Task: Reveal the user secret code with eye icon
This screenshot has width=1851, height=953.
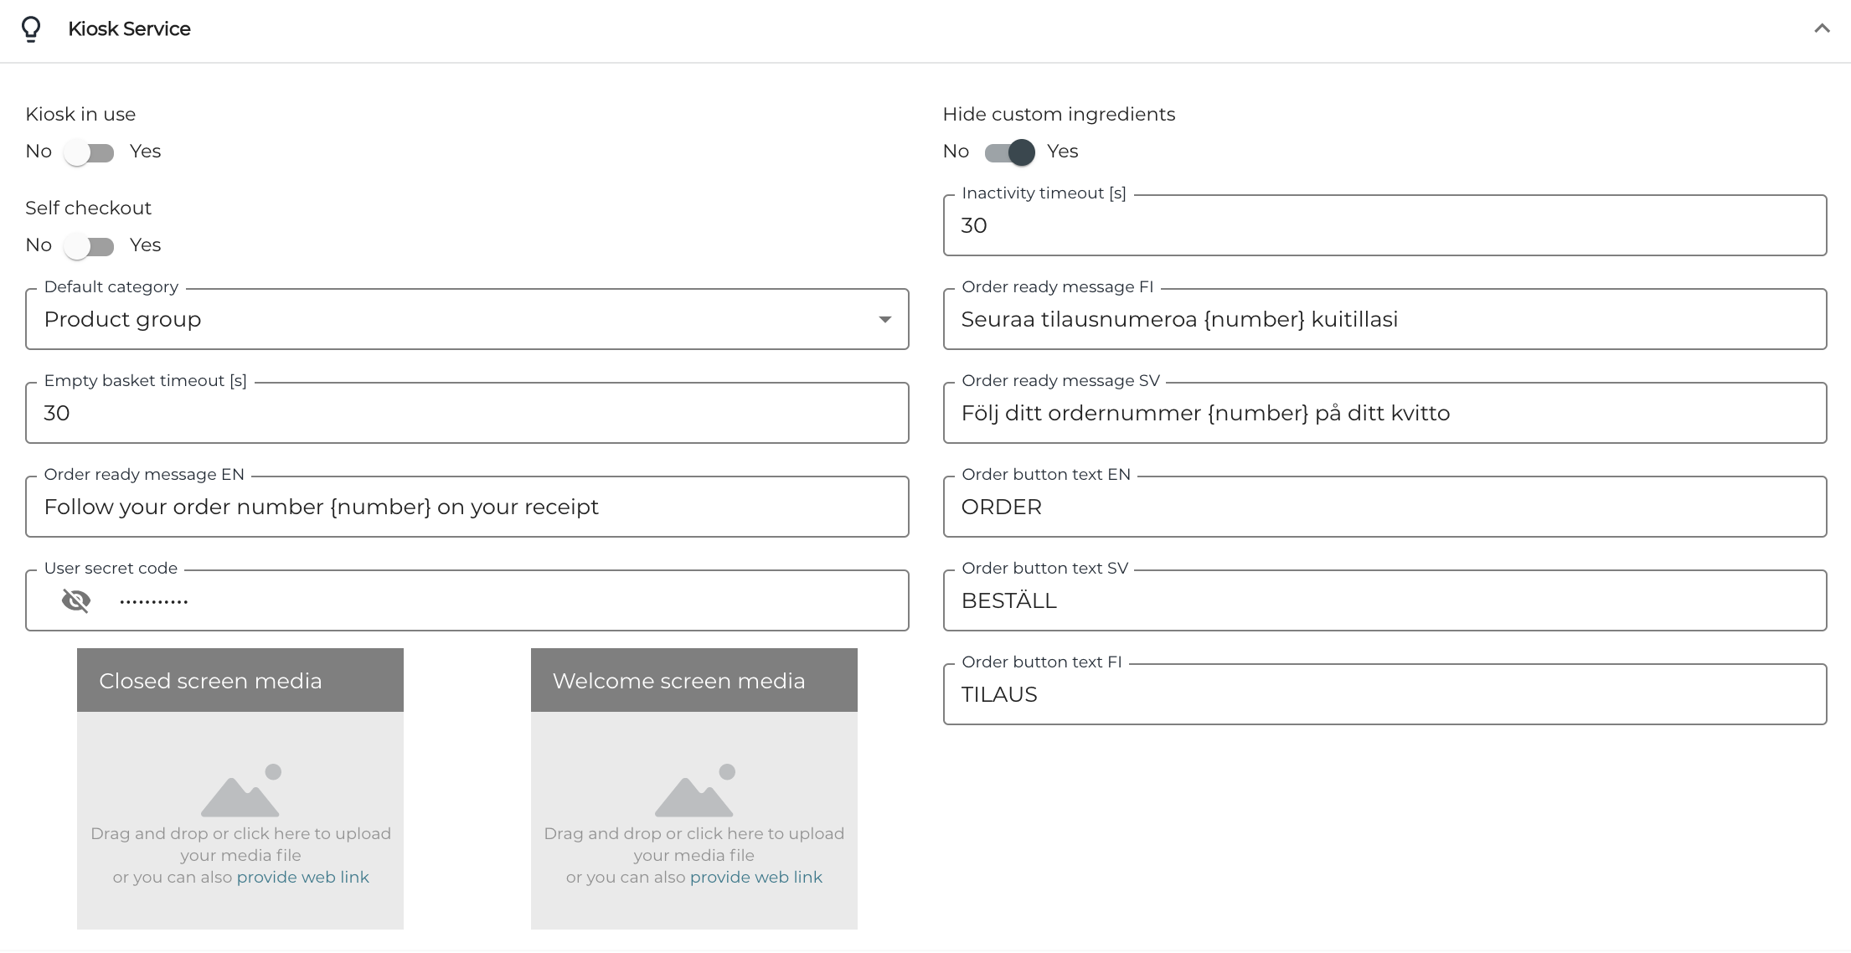Action: (76, 600)
